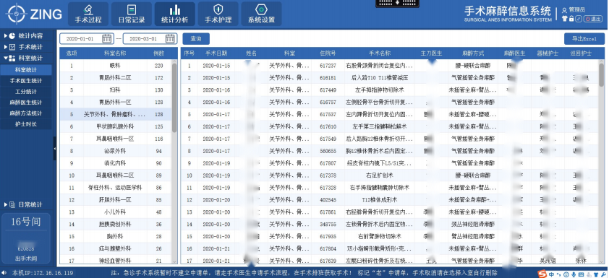Click the Sogou microphone voice input icon

click(574, 274)
